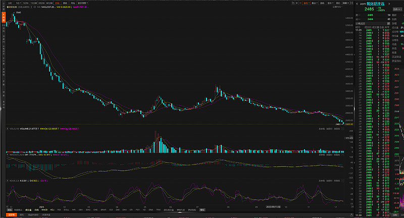
Task: Click the question mark icon beside VOL
Action: coord(7,129)
